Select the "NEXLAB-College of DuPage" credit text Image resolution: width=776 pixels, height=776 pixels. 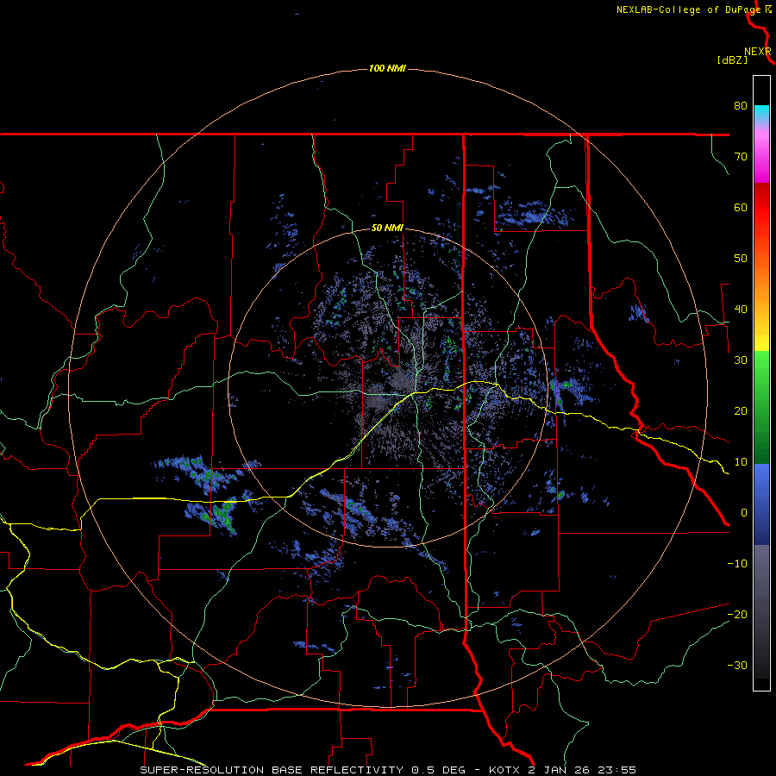tap(688, 9)
